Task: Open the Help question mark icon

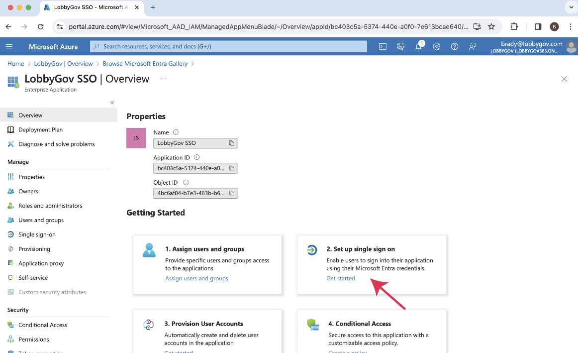Action: point(455,46)
